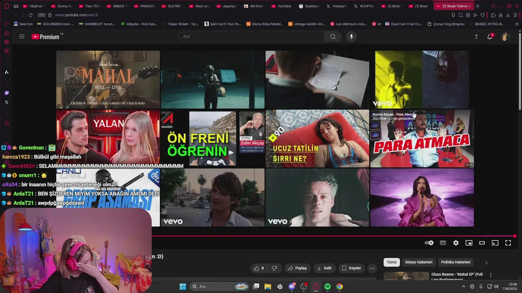This screenshot has width=522, height=293.
Task: Open the YouTube create/upload icon
Action: (x=476, y=37)
